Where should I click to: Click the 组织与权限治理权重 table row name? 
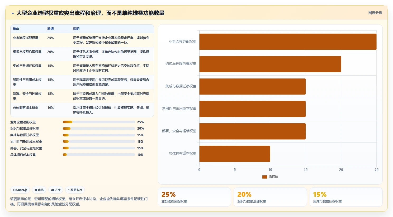tap(27, 52)
